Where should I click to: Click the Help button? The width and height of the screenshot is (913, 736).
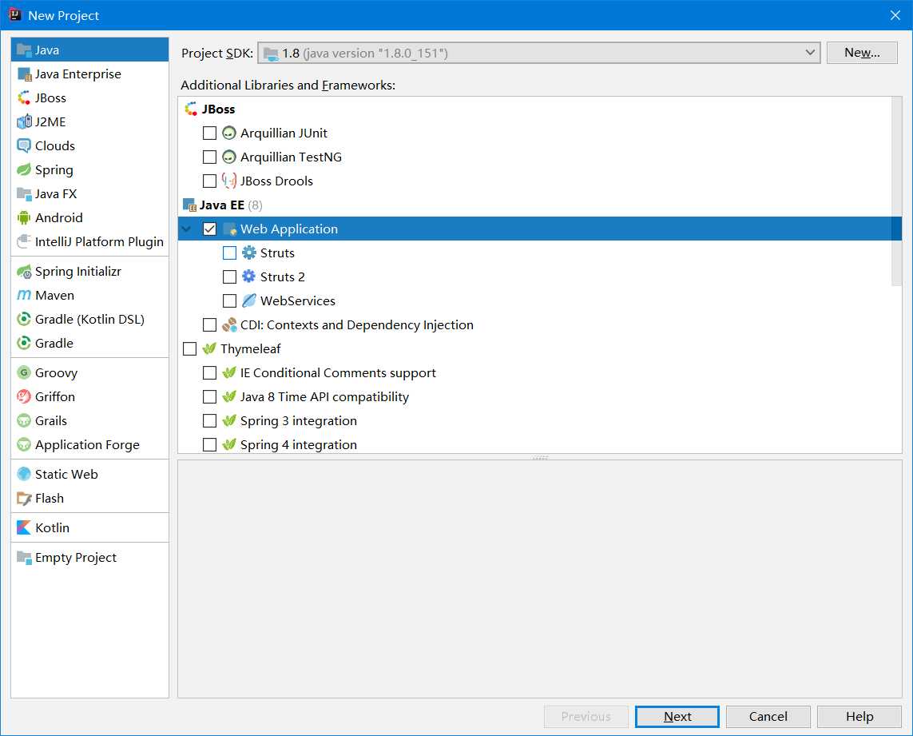click(859, 717)
